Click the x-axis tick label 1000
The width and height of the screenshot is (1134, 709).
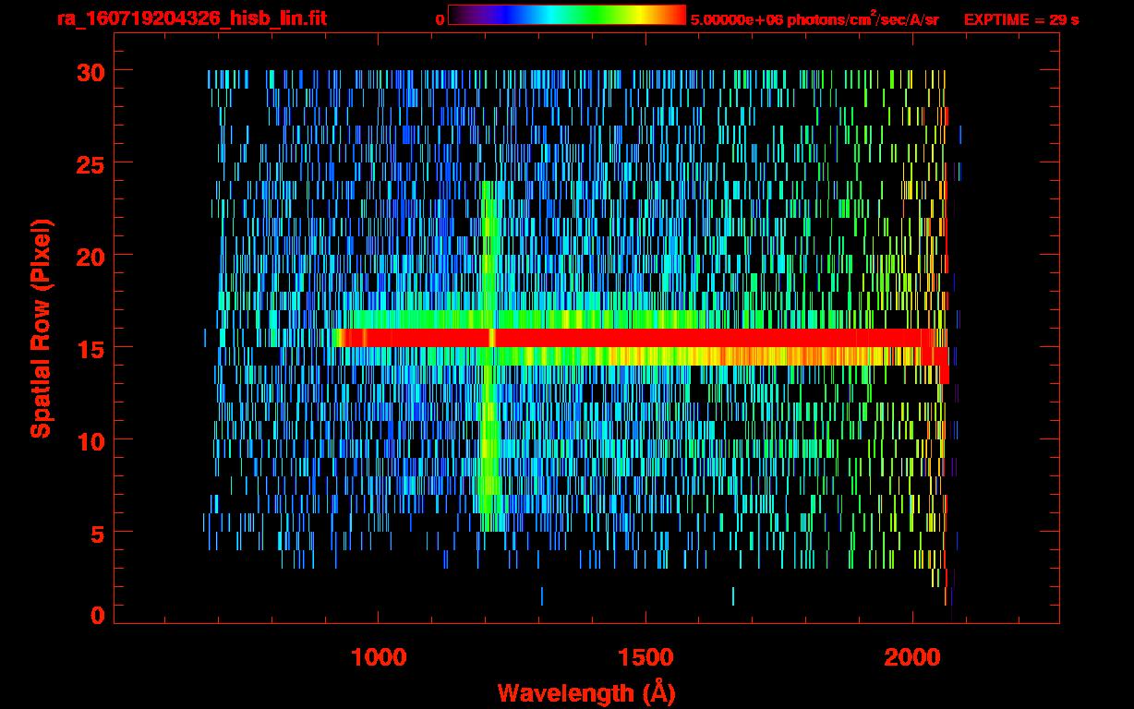coord(380,657)
